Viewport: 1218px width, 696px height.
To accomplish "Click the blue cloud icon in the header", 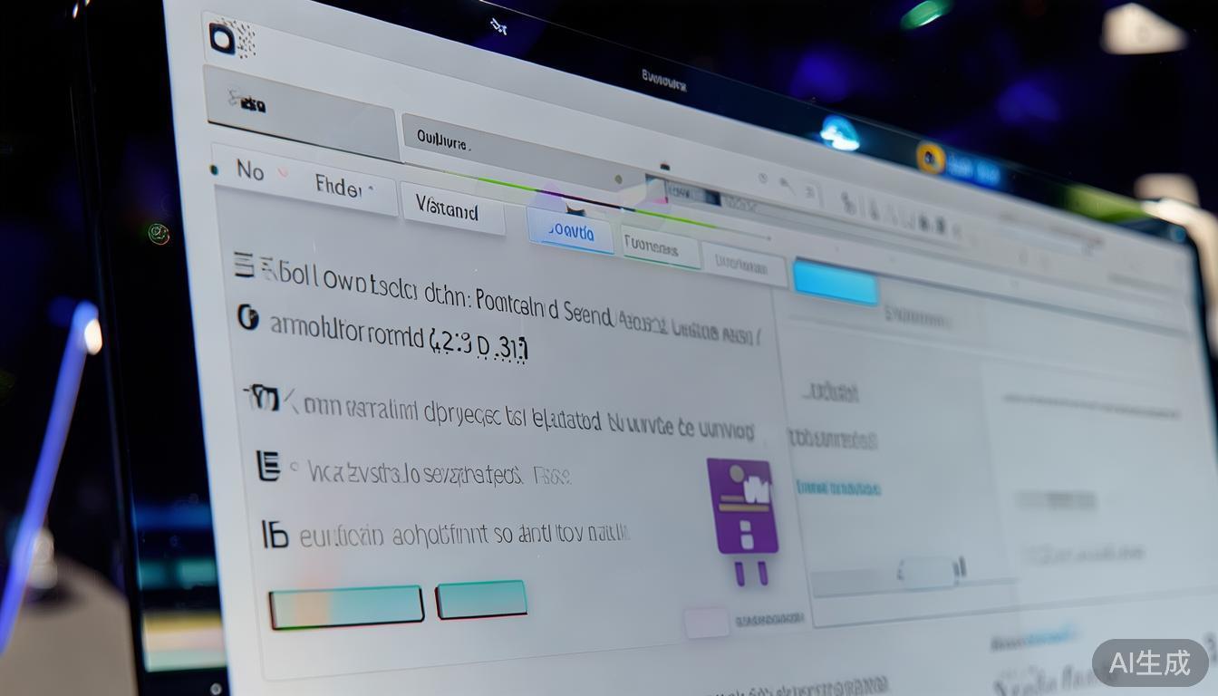I will (x=839, y=134).
